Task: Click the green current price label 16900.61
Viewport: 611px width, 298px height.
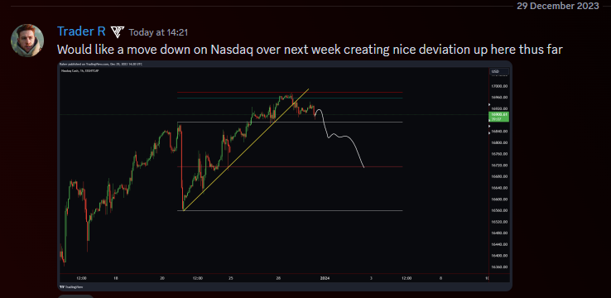Action: tap(499, 117)
